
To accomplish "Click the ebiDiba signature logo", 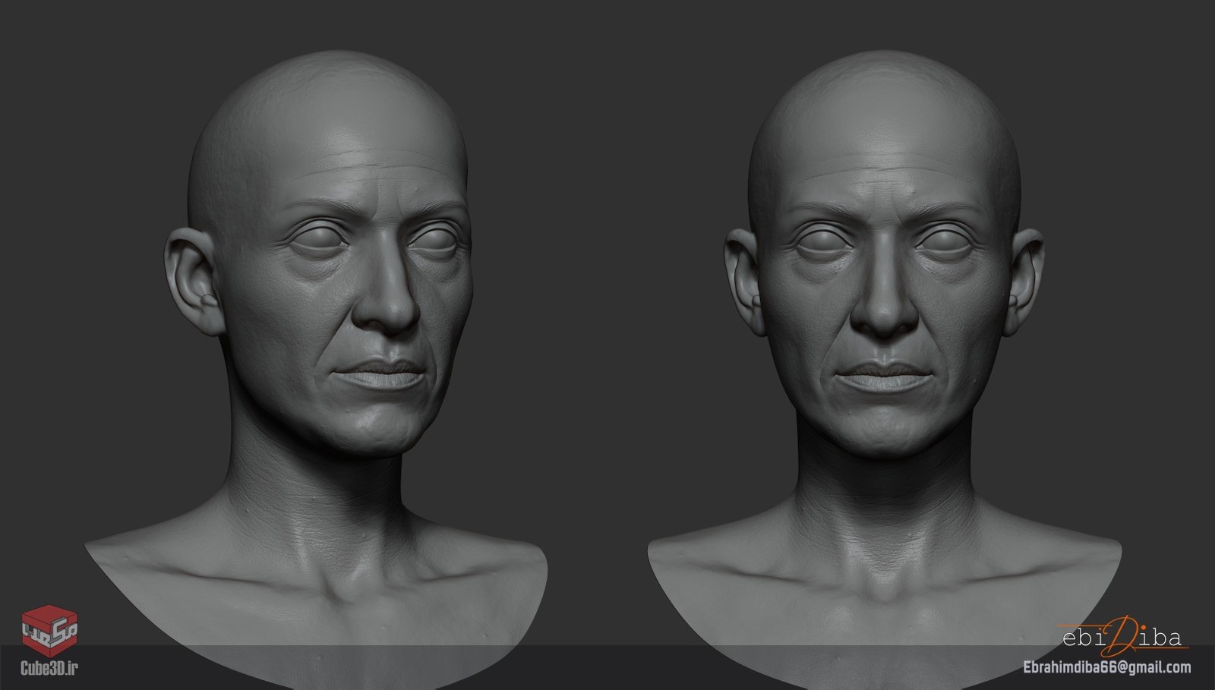I will (1123, 637).
